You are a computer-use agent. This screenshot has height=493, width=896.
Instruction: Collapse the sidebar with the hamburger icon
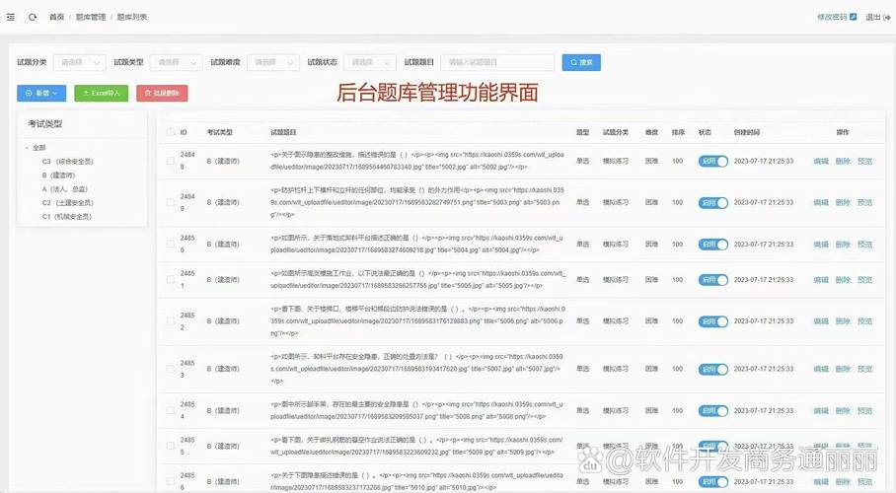point(10,17)
